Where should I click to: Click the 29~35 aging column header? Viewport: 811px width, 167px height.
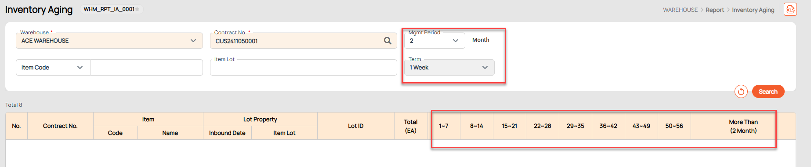click(575, 126)
